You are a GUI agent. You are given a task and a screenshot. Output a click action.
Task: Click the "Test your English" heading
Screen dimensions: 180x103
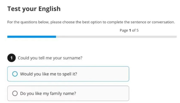tap(34, 9)
